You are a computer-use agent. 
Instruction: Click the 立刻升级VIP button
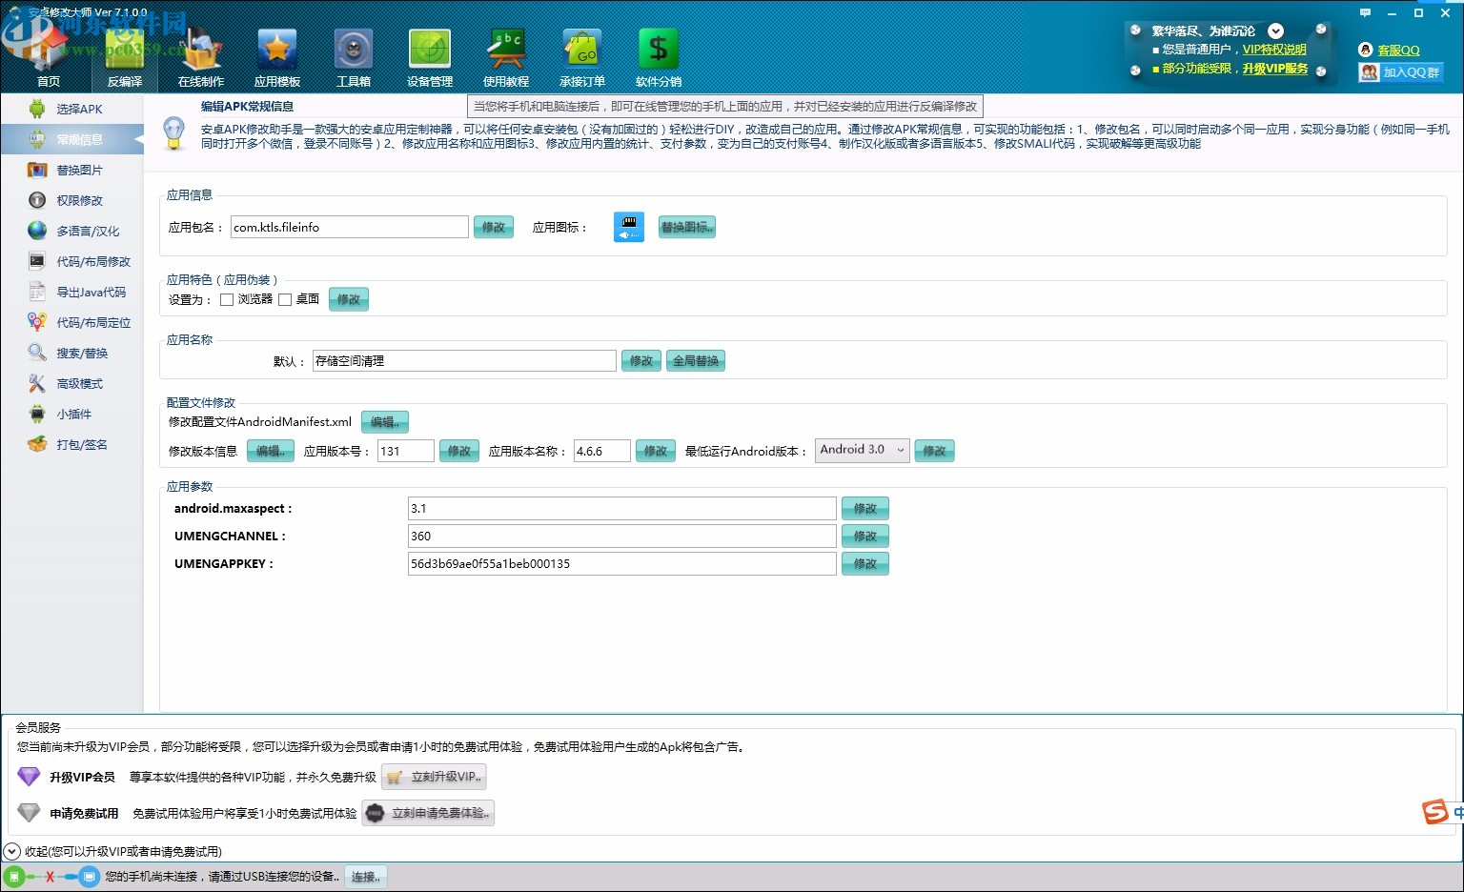click(x=435, y=777)
